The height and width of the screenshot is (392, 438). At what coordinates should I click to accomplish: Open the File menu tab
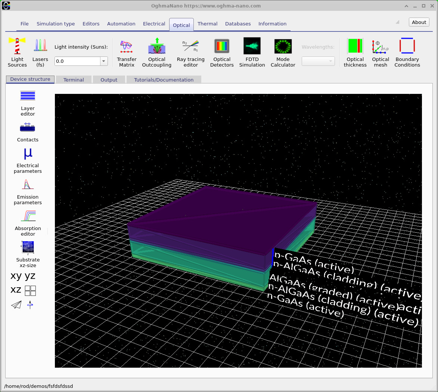(x=24, y=24)
